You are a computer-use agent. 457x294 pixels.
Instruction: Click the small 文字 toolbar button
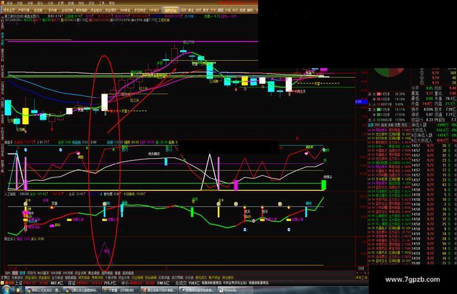click(x=213, y=10)
